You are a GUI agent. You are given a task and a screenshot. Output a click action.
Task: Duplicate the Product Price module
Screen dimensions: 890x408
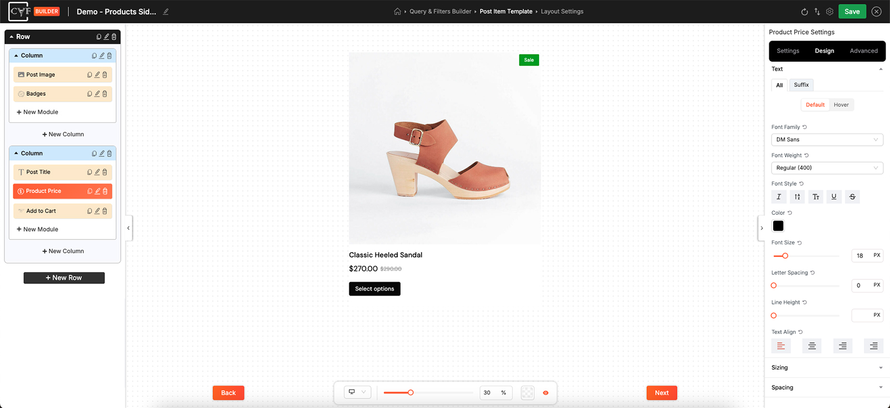click(x=90, y=191)
